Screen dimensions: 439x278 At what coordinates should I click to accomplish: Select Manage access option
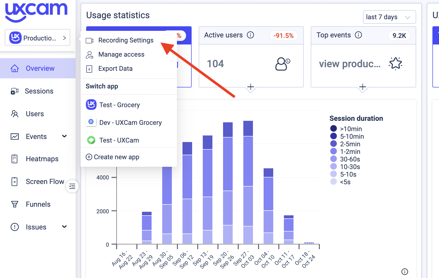(121, 54)
